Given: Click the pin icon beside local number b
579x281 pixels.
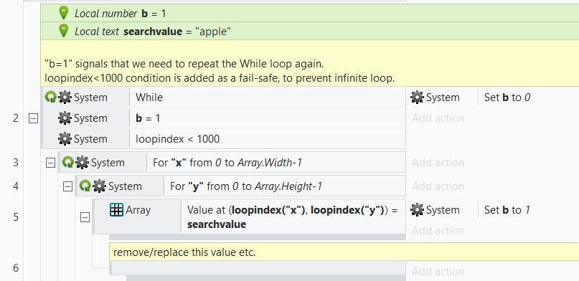Looking at the screenshot, I should click(64, 13).
